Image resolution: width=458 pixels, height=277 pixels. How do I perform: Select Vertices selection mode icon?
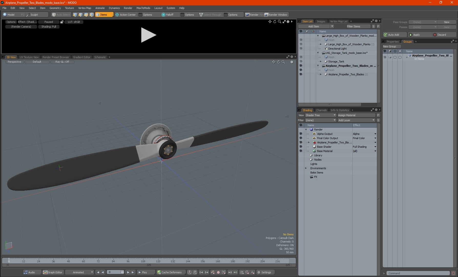pyautogui.click(x=75, y=15)
